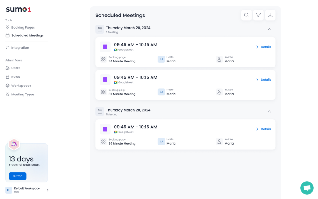318x199 pixels.
Task: Open the filter funnel icon
Action: click(x=258, y=15)
